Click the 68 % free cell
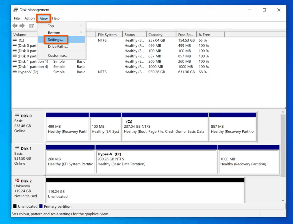 click(x=203, y=72)
